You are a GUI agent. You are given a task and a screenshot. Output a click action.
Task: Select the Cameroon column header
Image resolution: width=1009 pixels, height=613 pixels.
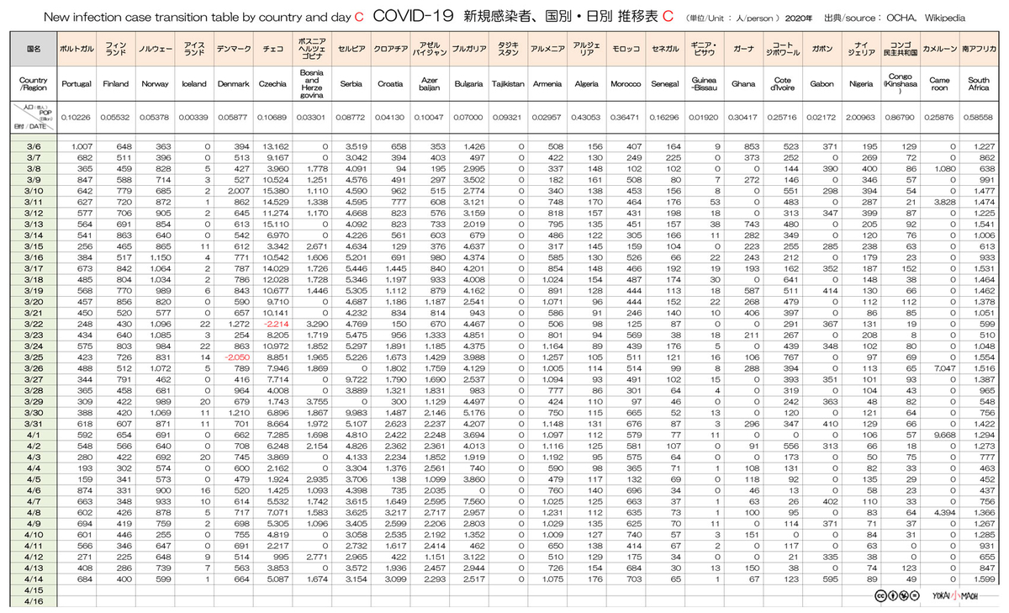(x=939, y=84)
